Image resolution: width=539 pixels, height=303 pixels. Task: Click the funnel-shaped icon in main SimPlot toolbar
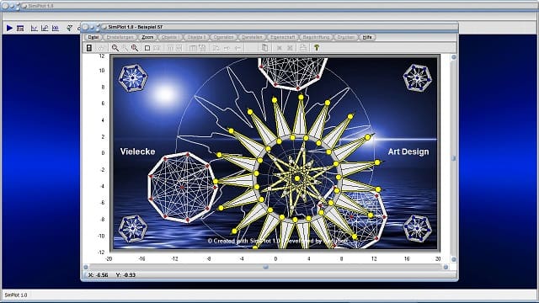tap(69, 28)
